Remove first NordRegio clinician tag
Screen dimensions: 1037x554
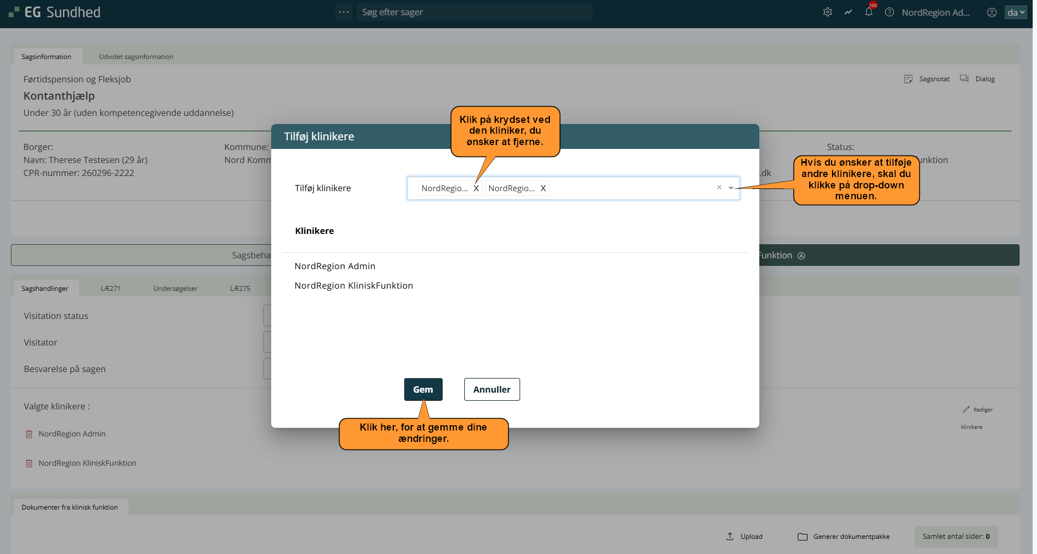[x=476, y=188]
